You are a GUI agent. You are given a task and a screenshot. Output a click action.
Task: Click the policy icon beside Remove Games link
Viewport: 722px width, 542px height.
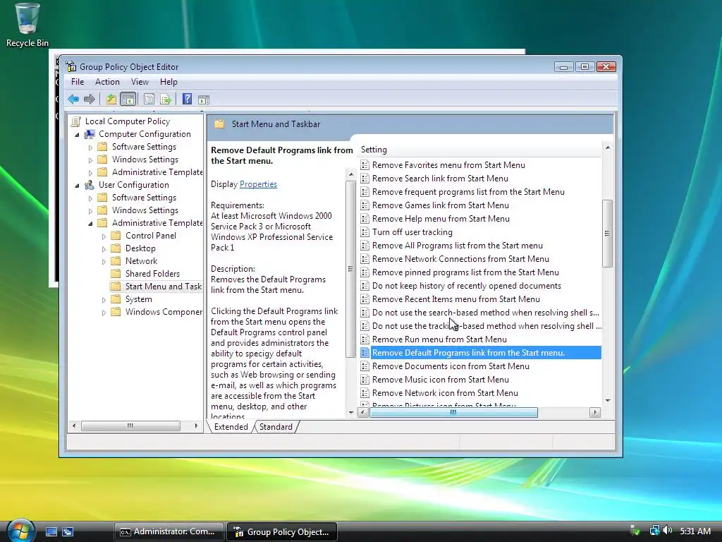(x=365, y=205)
